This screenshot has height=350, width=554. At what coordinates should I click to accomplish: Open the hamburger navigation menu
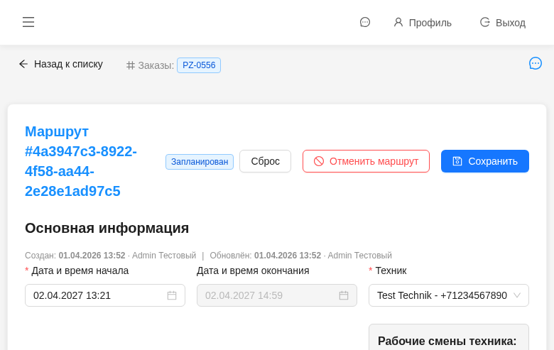pos(28,22)
